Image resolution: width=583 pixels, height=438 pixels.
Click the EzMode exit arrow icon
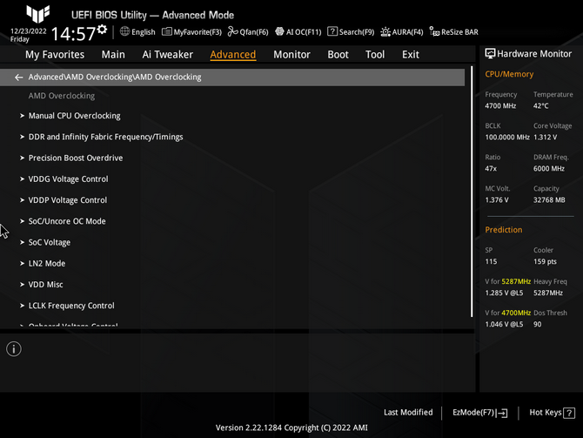[x=501, y=413]
